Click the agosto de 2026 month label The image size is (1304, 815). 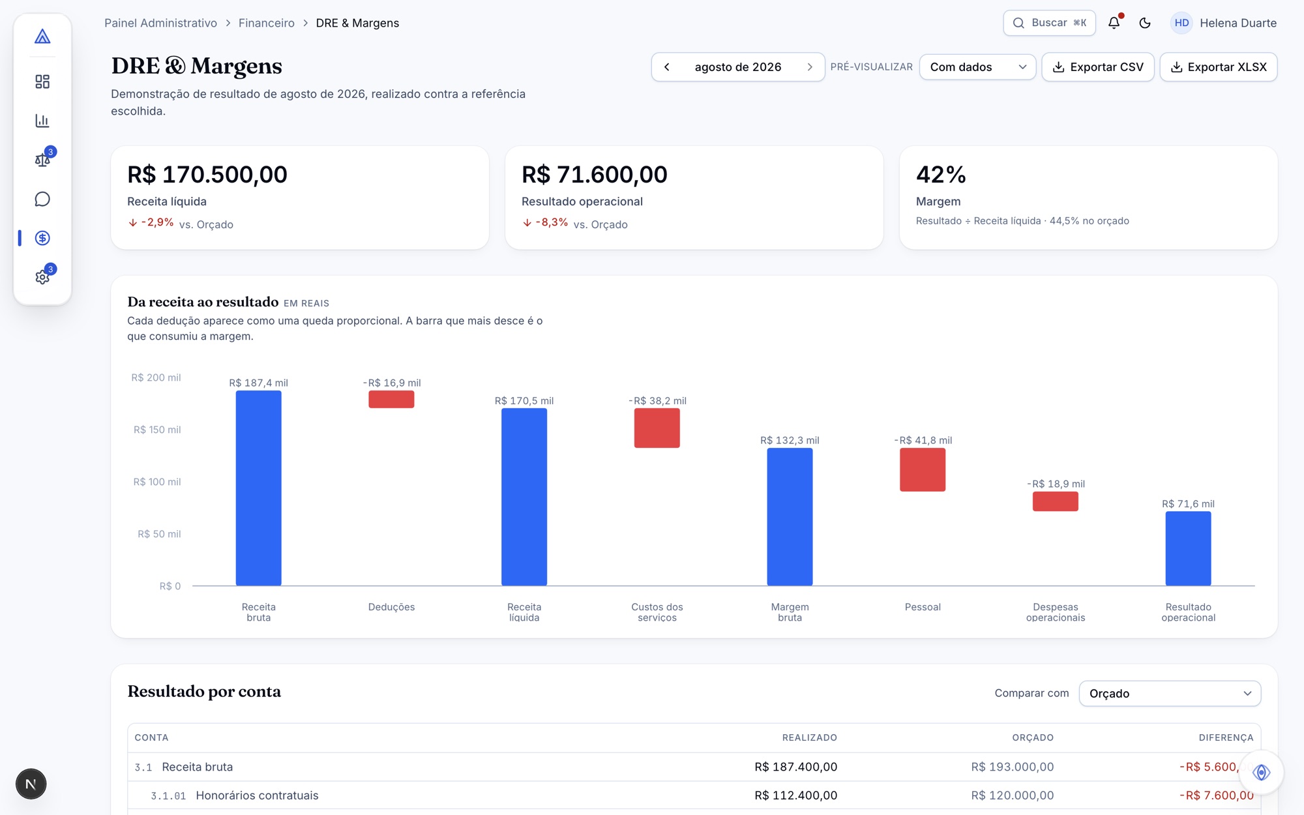point(738,67)
